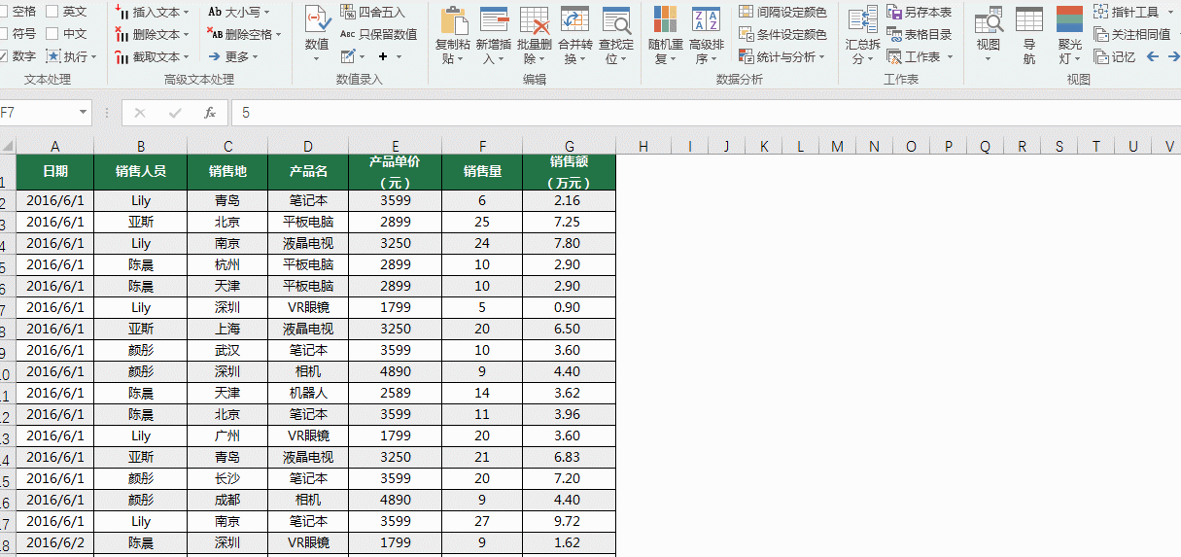Click the formula bar cancel X

click(x=140, y=113)
